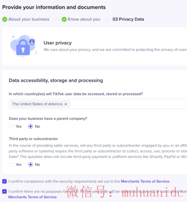Uncheck the security requirements compliance checkbox
This screenshot has height=202, width=187.
point(4,181)
